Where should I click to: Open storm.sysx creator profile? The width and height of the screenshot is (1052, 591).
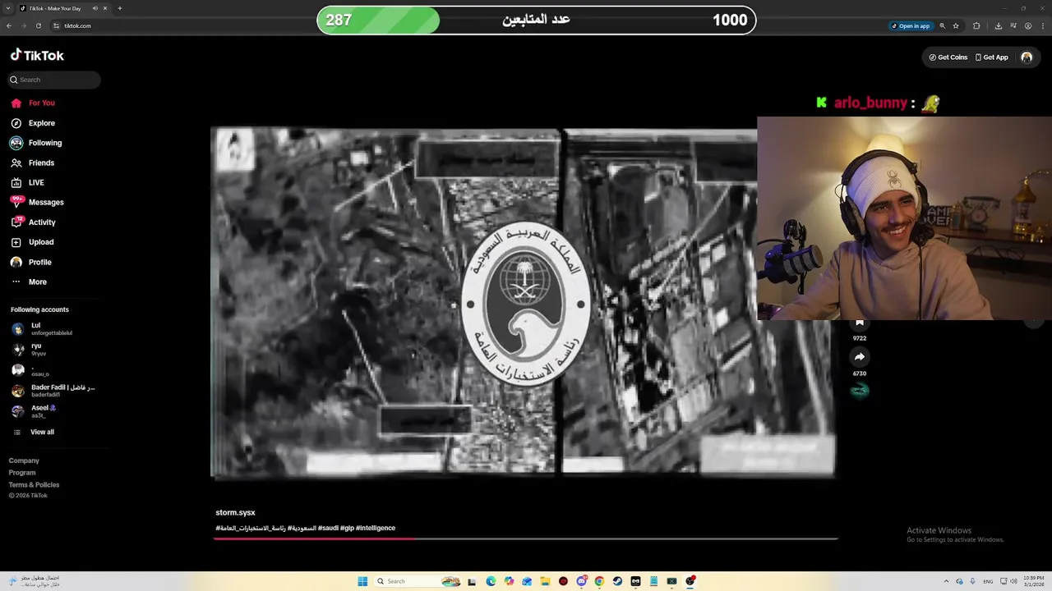pos(235,513)
